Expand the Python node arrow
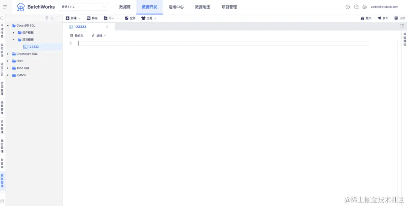Viewport: 407px width, 206px height. tap(8, 75)
